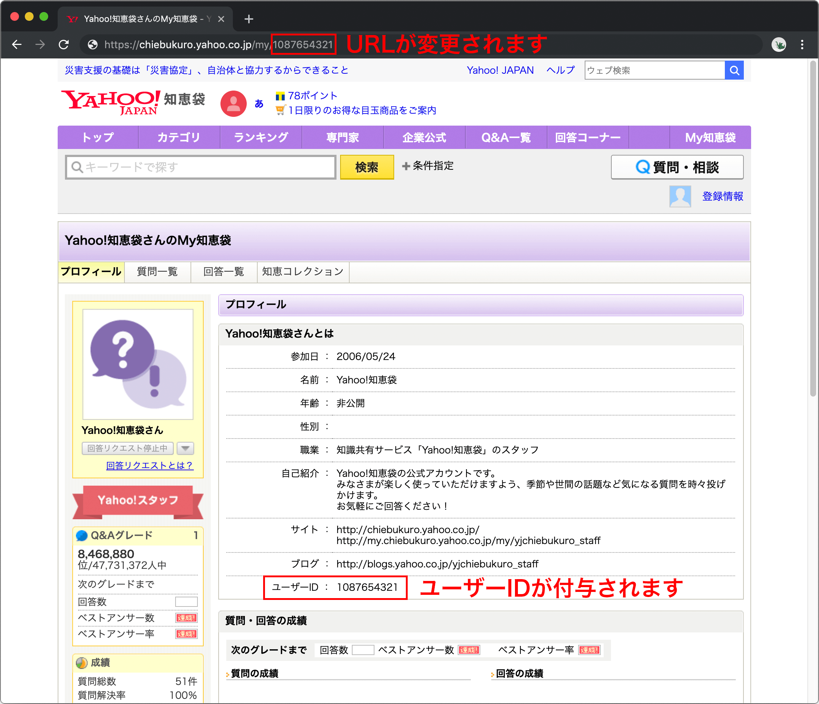Image resolution: width=819 pixels, height=704 pixels.
Task: Open the 専門家 navigation tab
Action: coord(343,137)
